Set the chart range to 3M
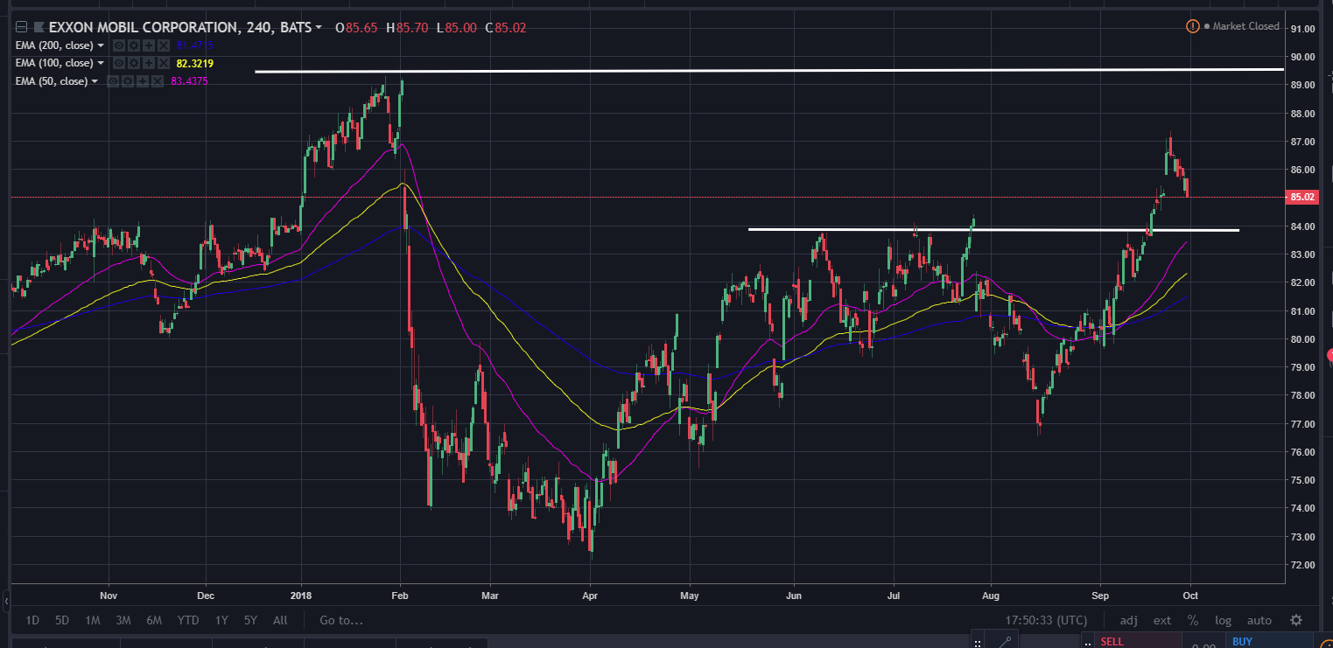The image size is (1333, 648). pos(123,621)
